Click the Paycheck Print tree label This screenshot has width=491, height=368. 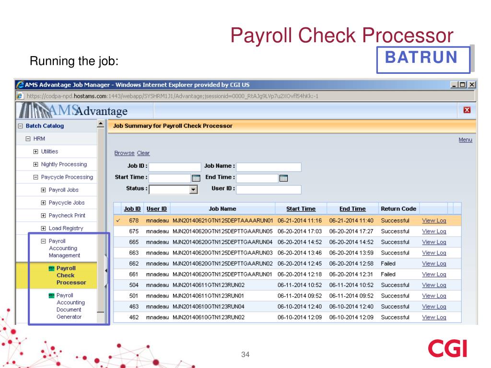[x=67, y=216]
